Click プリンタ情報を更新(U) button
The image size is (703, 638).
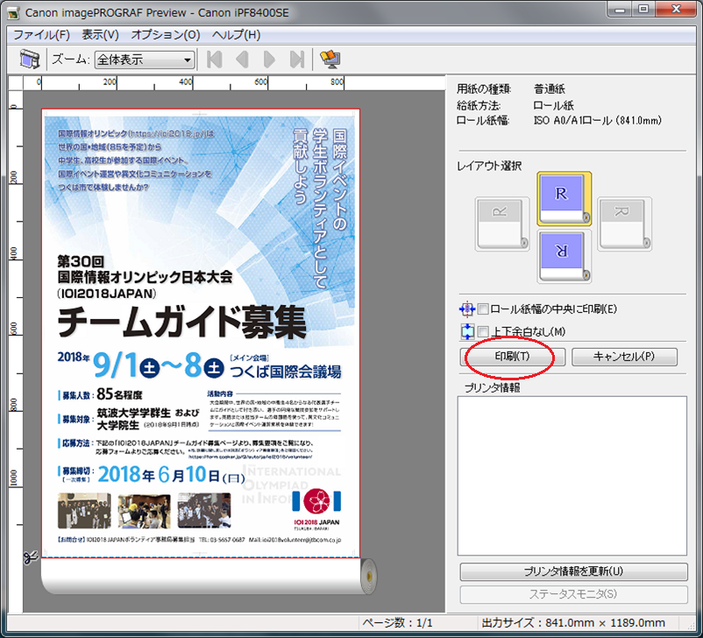click(573, 571)
